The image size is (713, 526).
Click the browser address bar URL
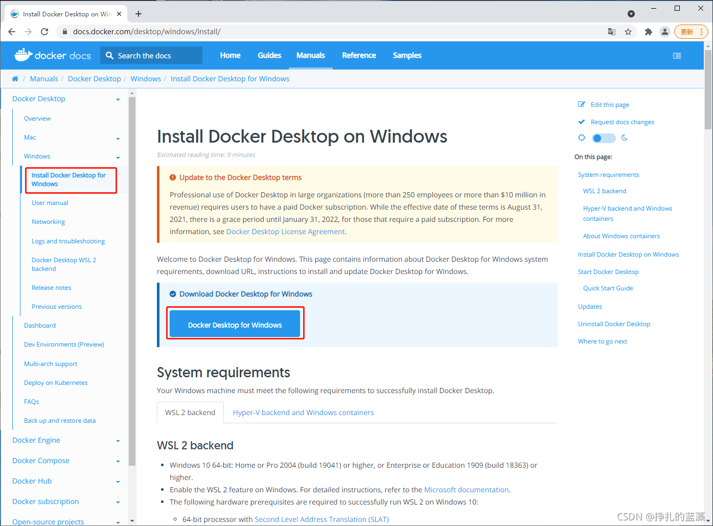point(147,32)
